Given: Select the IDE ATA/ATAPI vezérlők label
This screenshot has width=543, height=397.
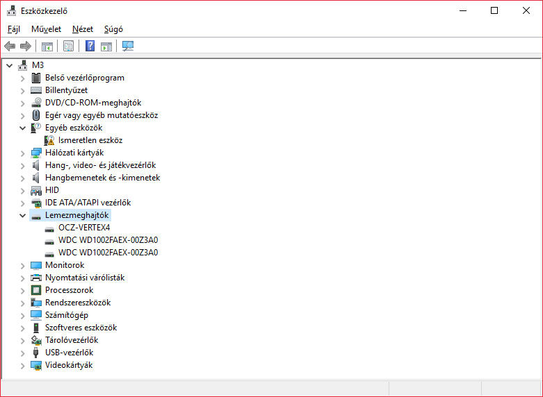Looking at the screenshot, I should [88, 203].
